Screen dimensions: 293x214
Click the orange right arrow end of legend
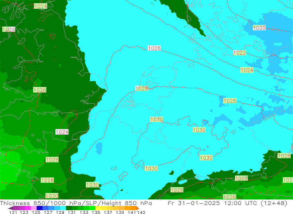coord(137,208)
